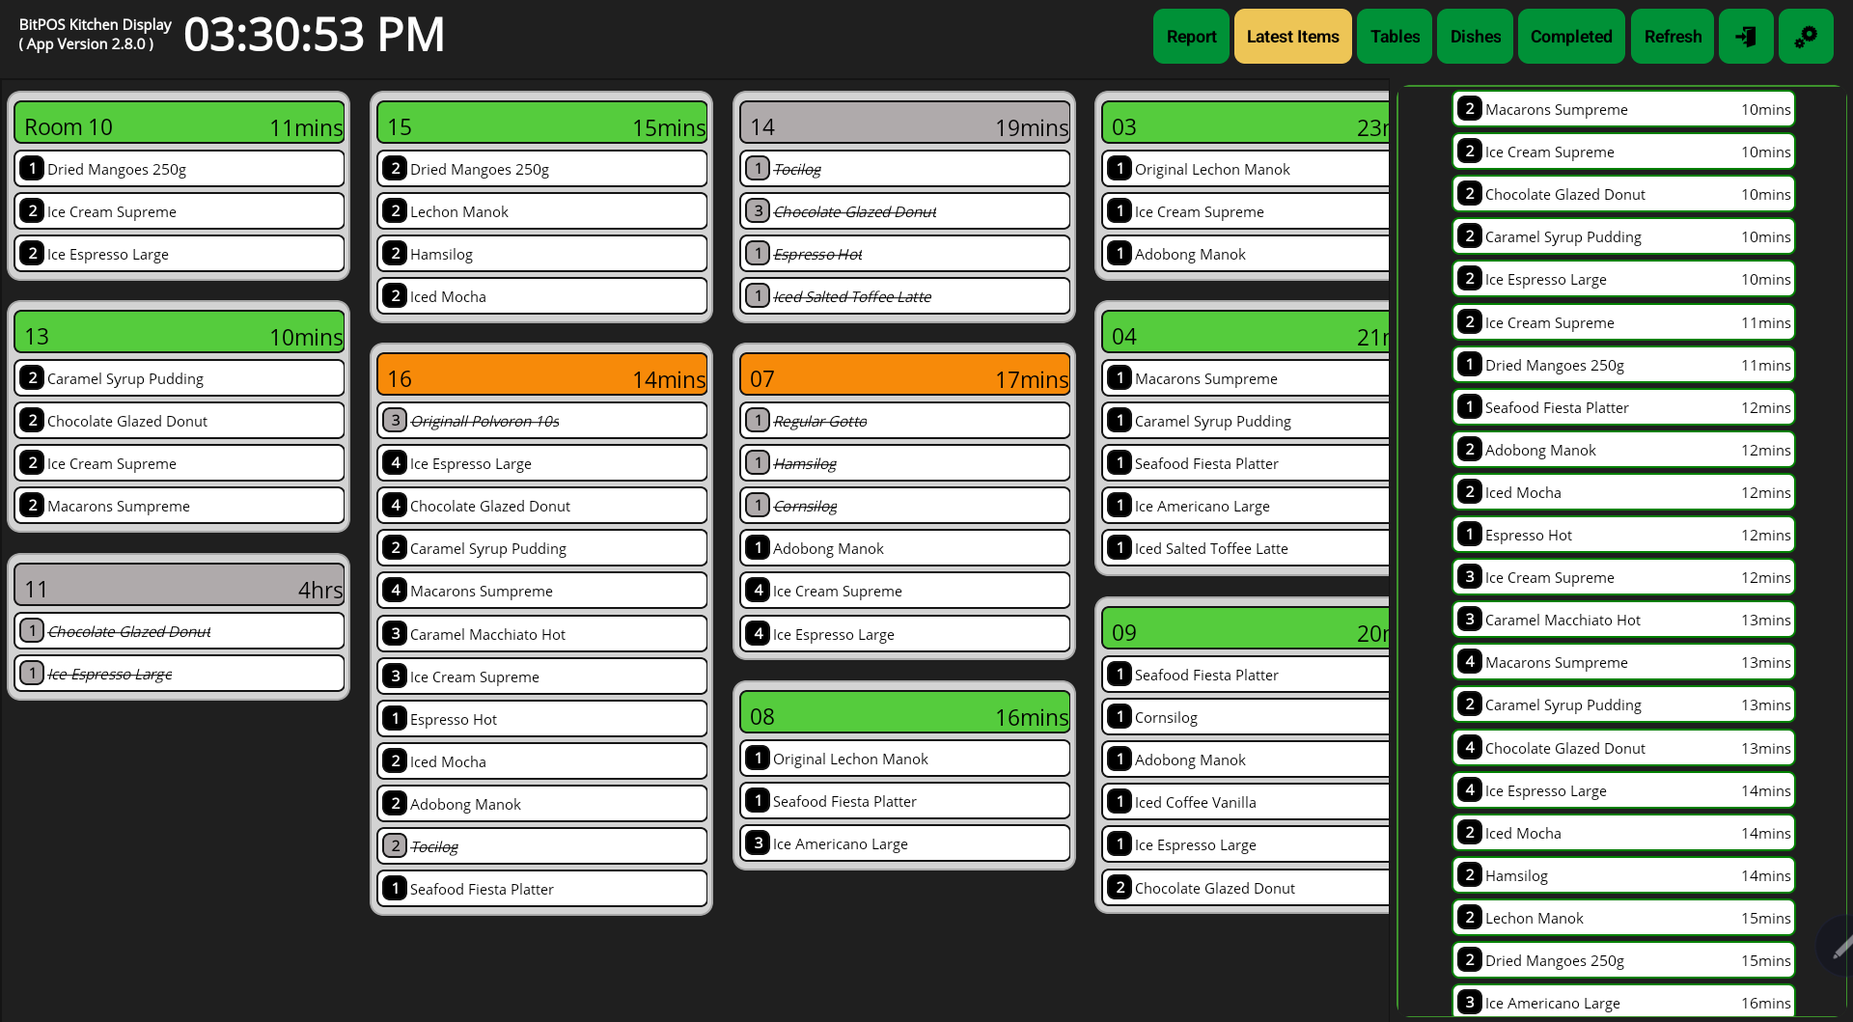The width and height of the screenshot is (1853, 1022).
Task: Click quantity badge of Iced Coffee Vanilla
Action: tap(1120, 802)
